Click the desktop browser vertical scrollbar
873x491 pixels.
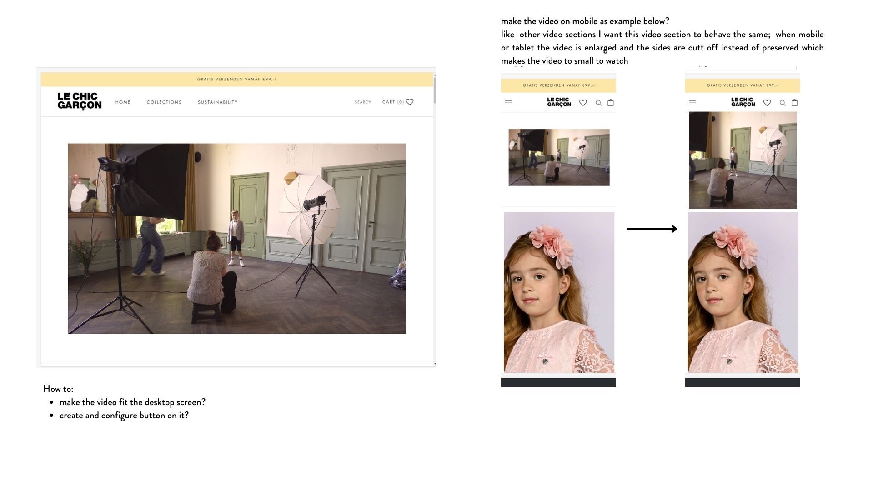(435, 90)
